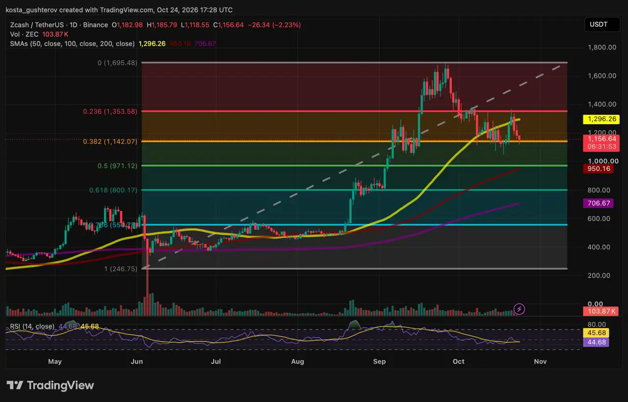This screenshot has height=402, width=628.
Task: Click the May label on time axis
Action: click(55, 361)
